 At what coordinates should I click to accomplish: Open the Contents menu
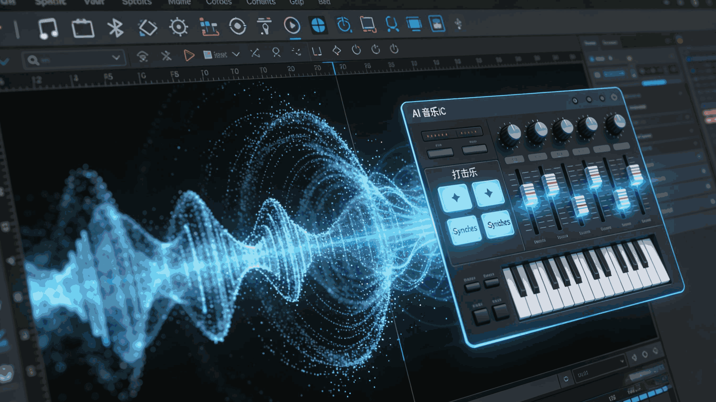[261, 2]
